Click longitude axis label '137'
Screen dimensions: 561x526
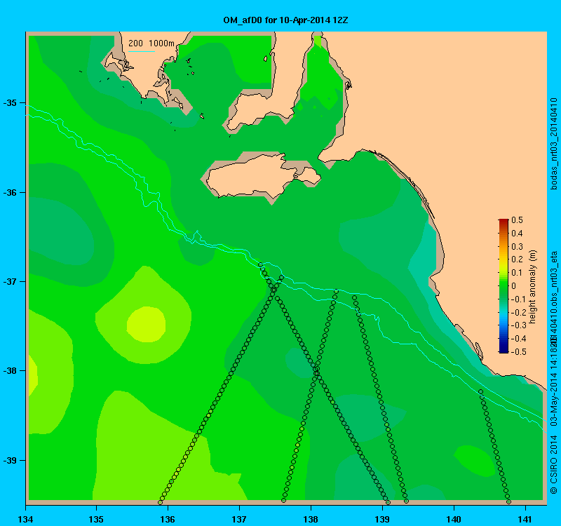(x=239, y=519)
